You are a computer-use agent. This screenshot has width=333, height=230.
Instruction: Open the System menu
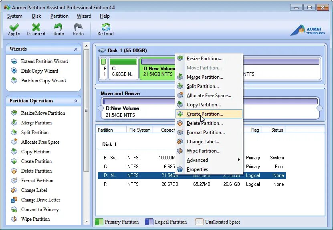15,16
